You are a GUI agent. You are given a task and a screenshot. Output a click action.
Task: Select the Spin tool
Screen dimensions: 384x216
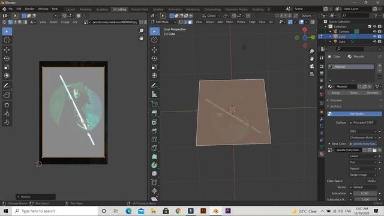154,165
